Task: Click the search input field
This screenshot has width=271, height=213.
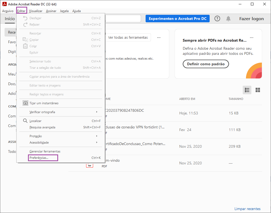Action: [x=123, y=19]
